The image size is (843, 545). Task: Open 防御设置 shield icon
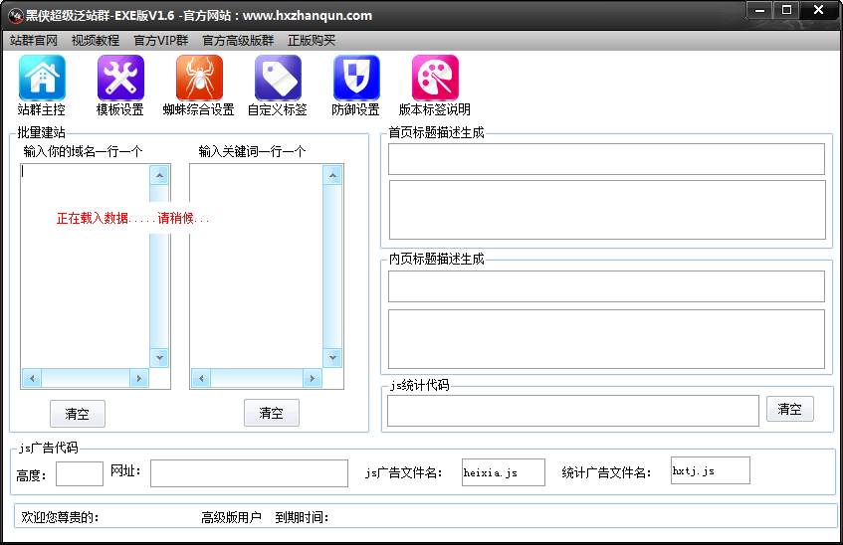tap(356, 78)
